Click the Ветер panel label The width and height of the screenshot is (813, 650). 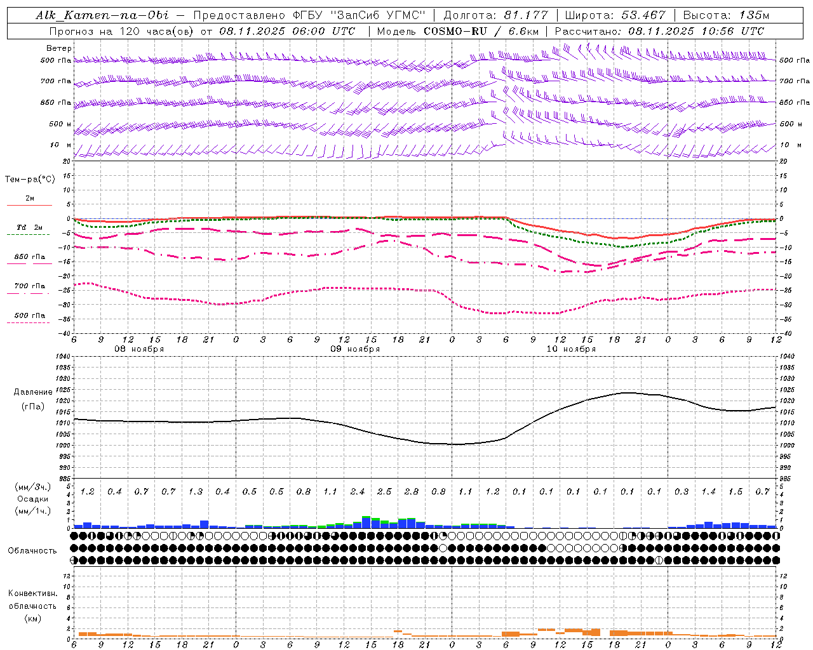(59, 48)
